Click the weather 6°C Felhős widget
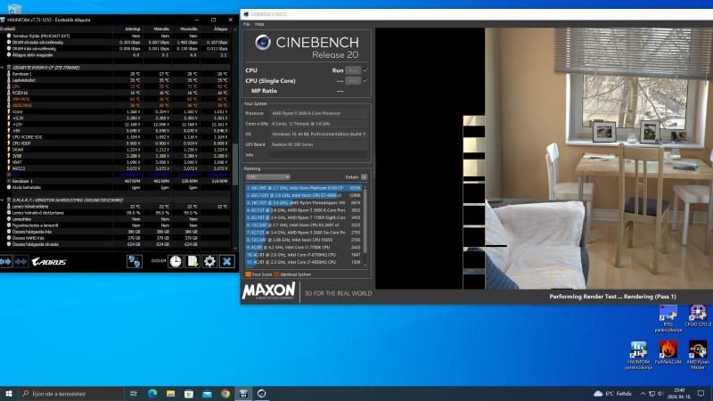 click(x=612, y=393)
